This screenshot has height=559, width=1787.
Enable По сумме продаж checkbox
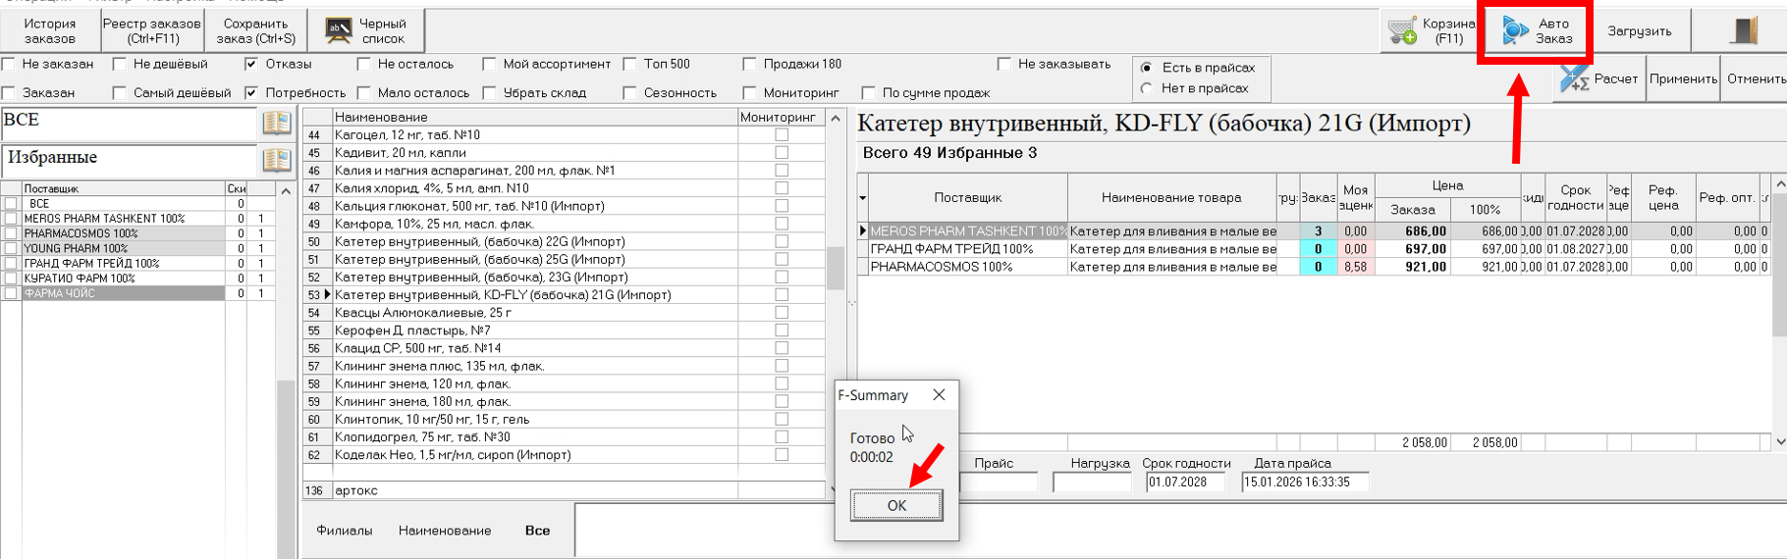[869, 92]
